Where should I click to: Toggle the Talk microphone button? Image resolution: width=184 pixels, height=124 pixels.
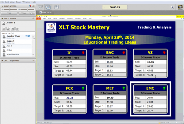coord(10,13)
